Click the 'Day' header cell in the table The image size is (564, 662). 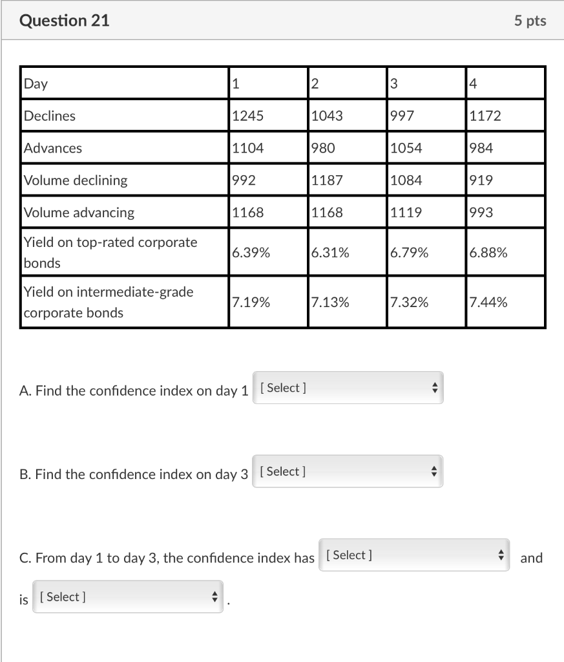(x=32, y=83)
